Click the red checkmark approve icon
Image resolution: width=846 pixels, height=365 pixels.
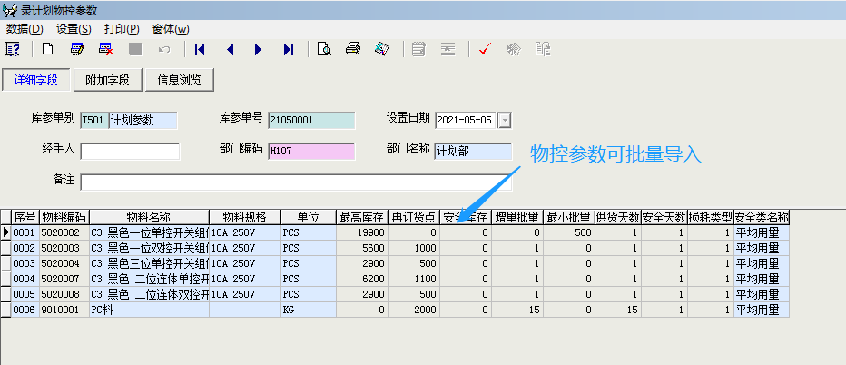point(484,49)
